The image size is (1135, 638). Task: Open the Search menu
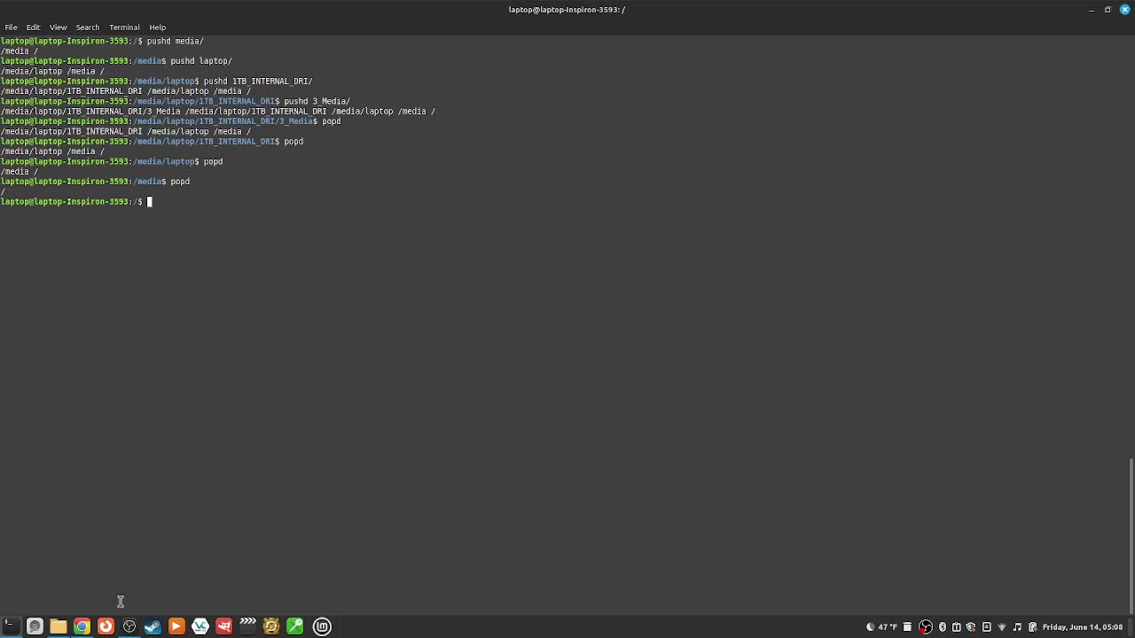tap(87, 27)
